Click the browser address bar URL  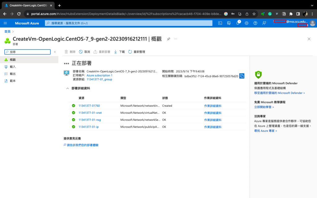click(x=126, y=14)
